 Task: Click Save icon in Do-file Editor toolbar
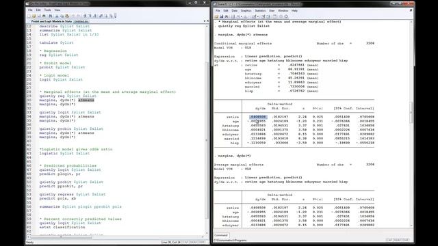pyautogui.click(x=40, y=16)
